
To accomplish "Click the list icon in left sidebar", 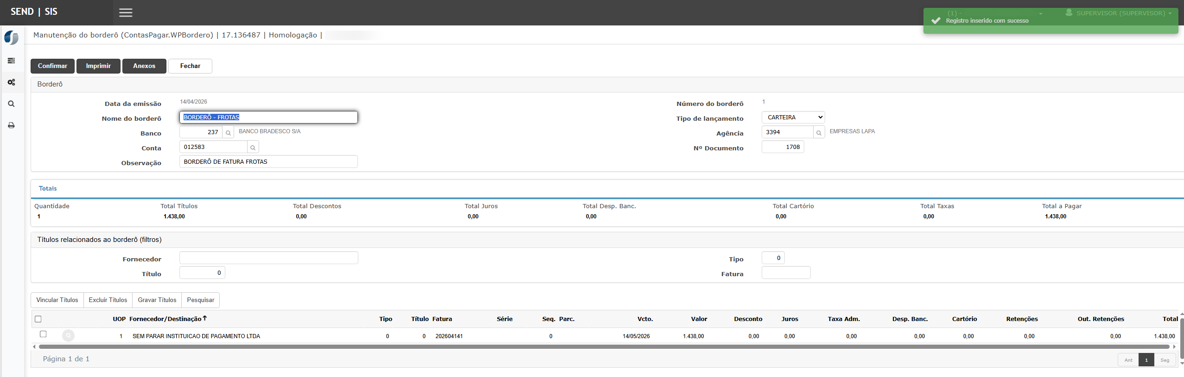I will (12, 61).
